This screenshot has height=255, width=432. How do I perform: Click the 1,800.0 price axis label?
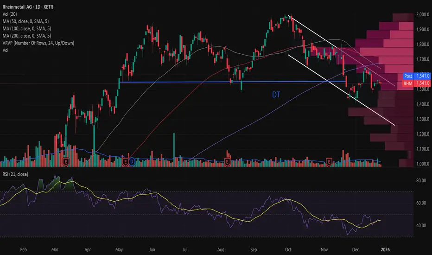[x=423, y=45]
